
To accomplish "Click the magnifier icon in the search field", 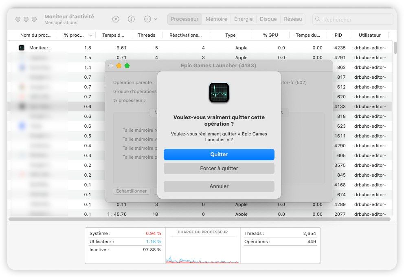I will 318,19.
